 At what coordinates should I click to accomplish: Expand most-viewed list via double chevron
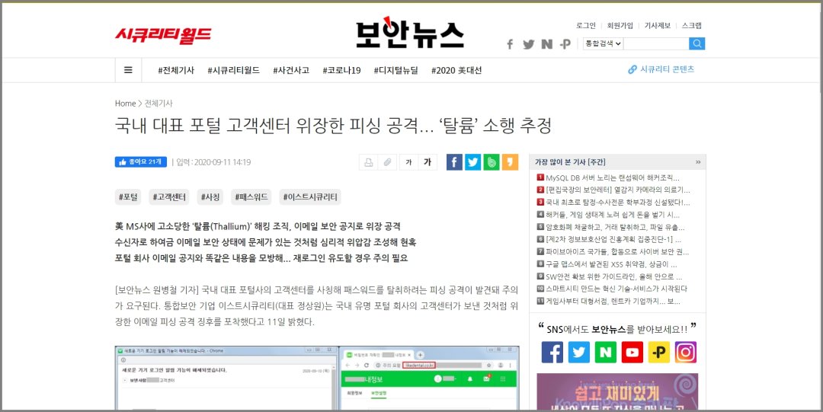pyautogui.click(x=698, y=162)
